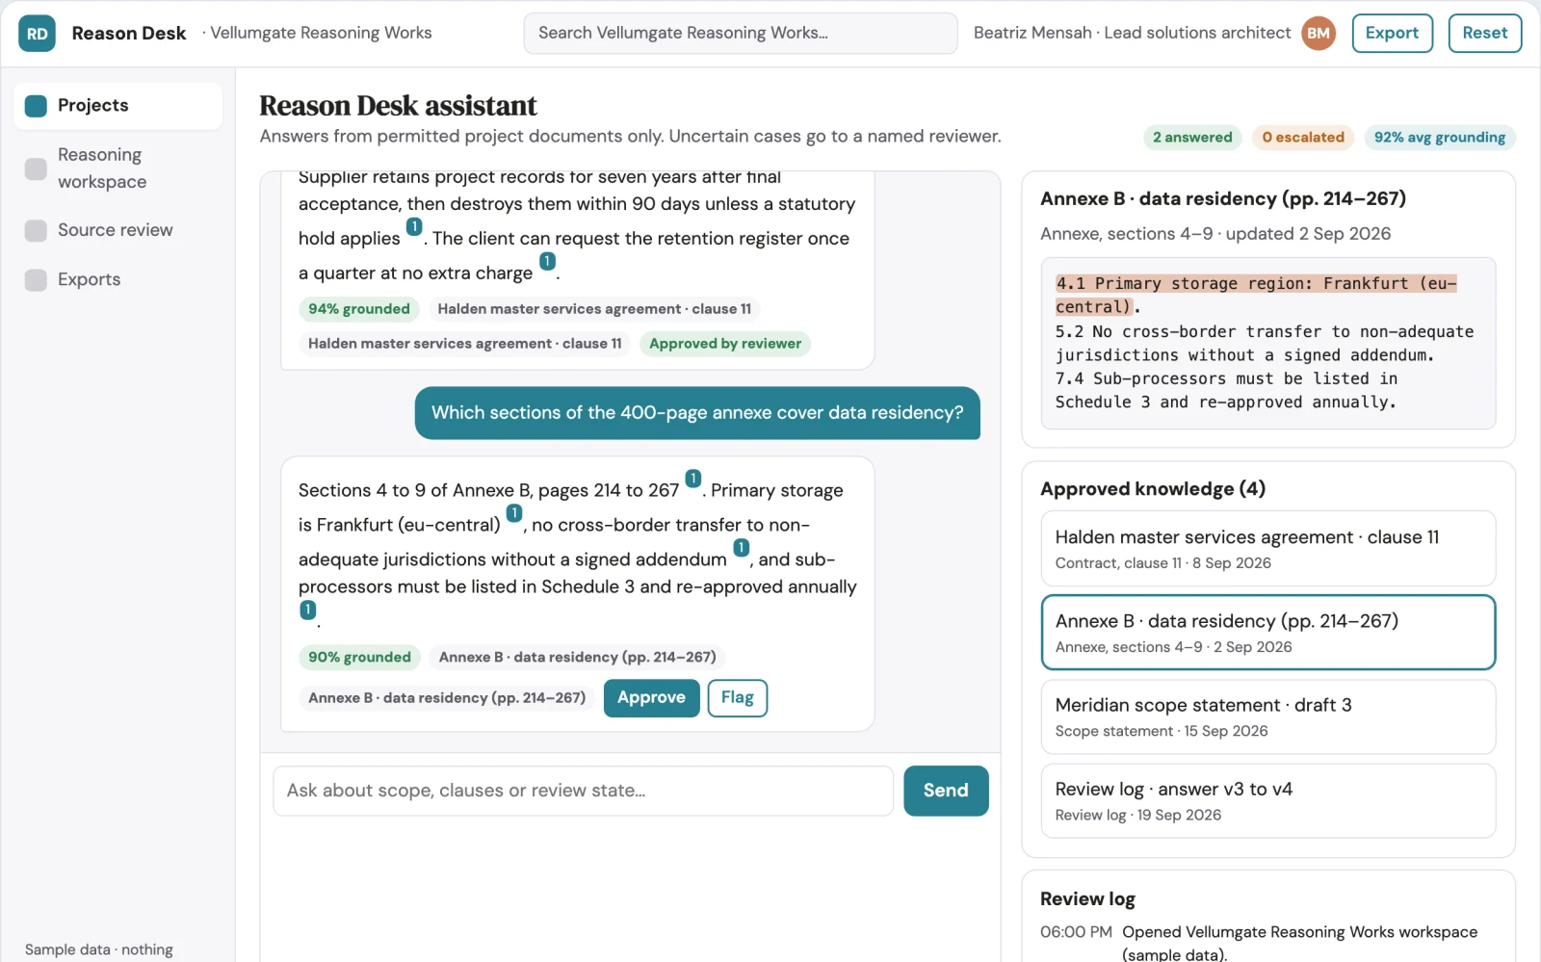Open citation marker after 'Frankfurt (eu-central)'
This screenshot has height=962, width=1541.
(x=514, y=513)
